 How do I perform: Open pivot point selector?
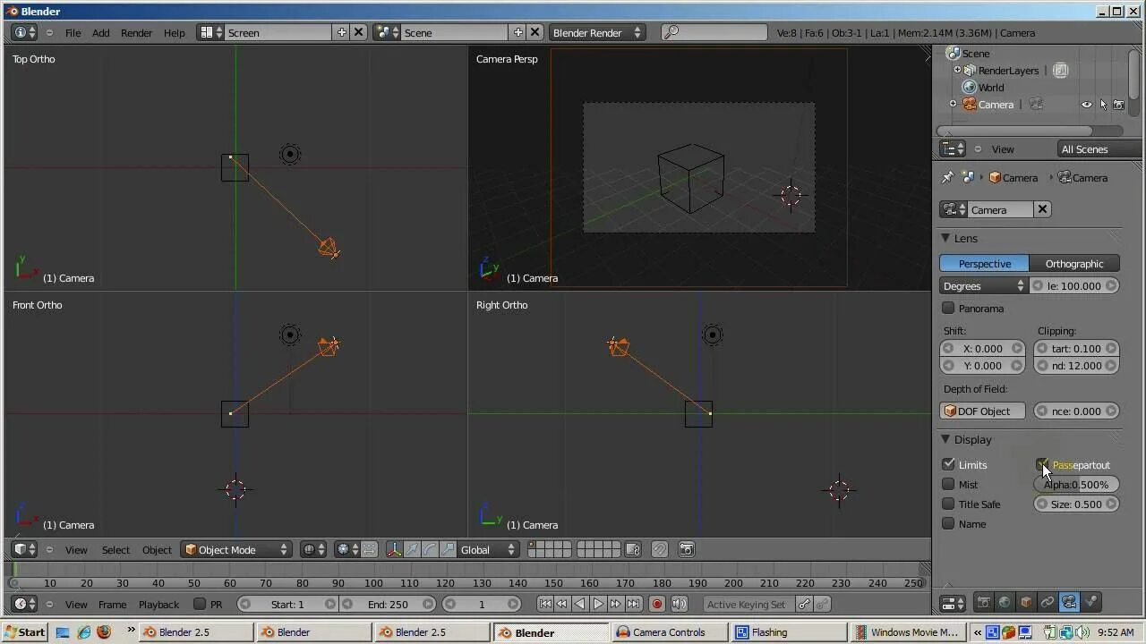pyautogui.click(x=347, y=549)
